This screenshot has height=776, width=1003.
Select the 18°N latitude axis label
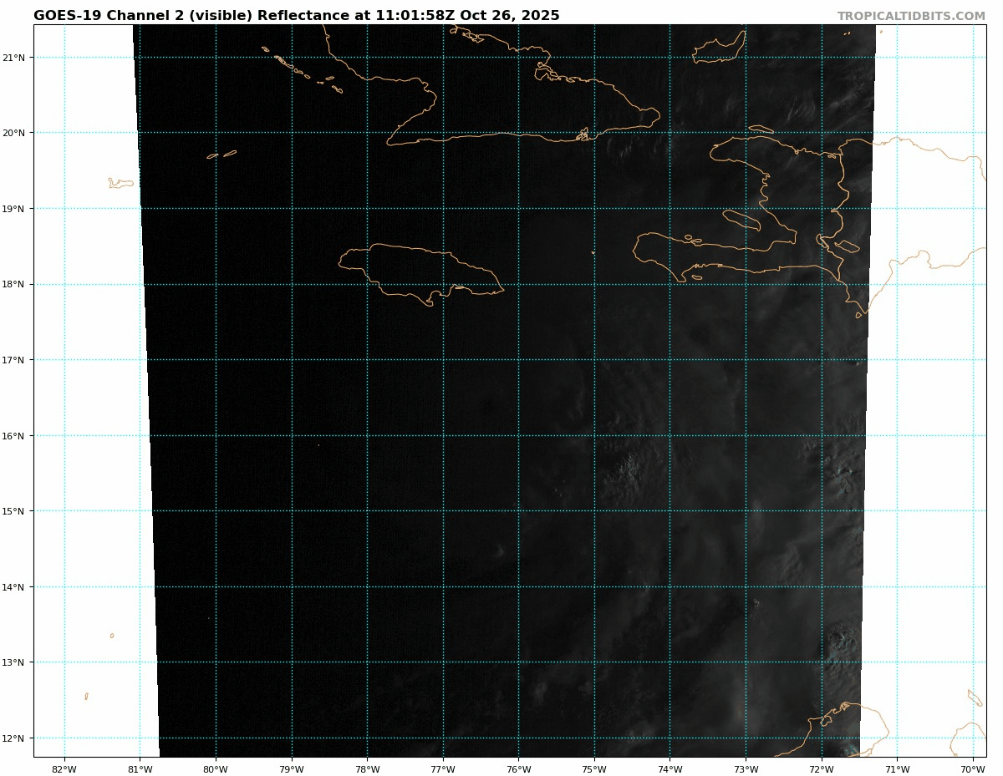16,285
